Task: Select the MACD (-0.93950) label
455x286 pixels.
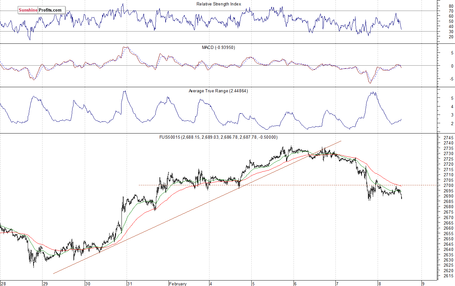Action: [218, 47]
